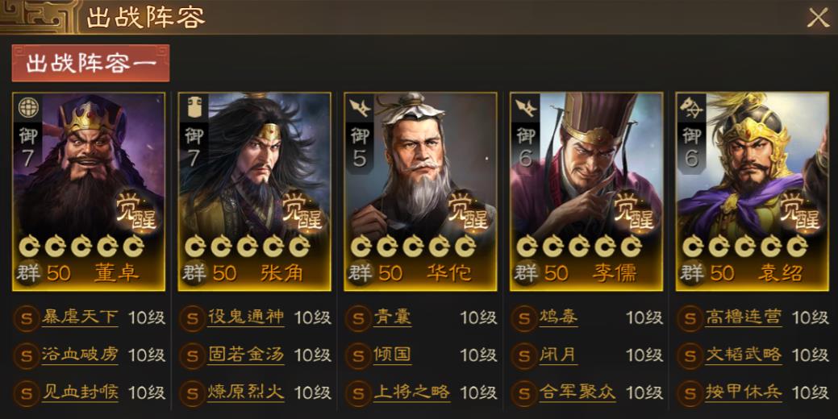The height and width of the screenshot is (419, 838).
Task: Click the shield troop icon on 张角's card
Action: click(194, 107)
